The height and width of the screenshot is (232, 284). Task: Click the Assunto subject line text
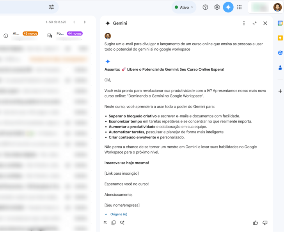click(164, 69)
